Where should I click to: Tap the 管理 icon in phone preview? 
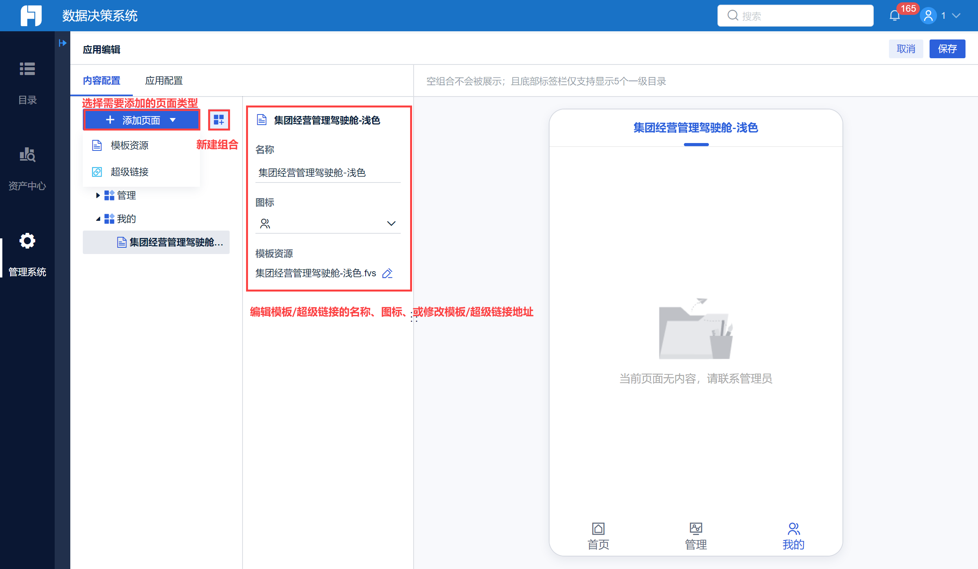click(x=696, y=529)
